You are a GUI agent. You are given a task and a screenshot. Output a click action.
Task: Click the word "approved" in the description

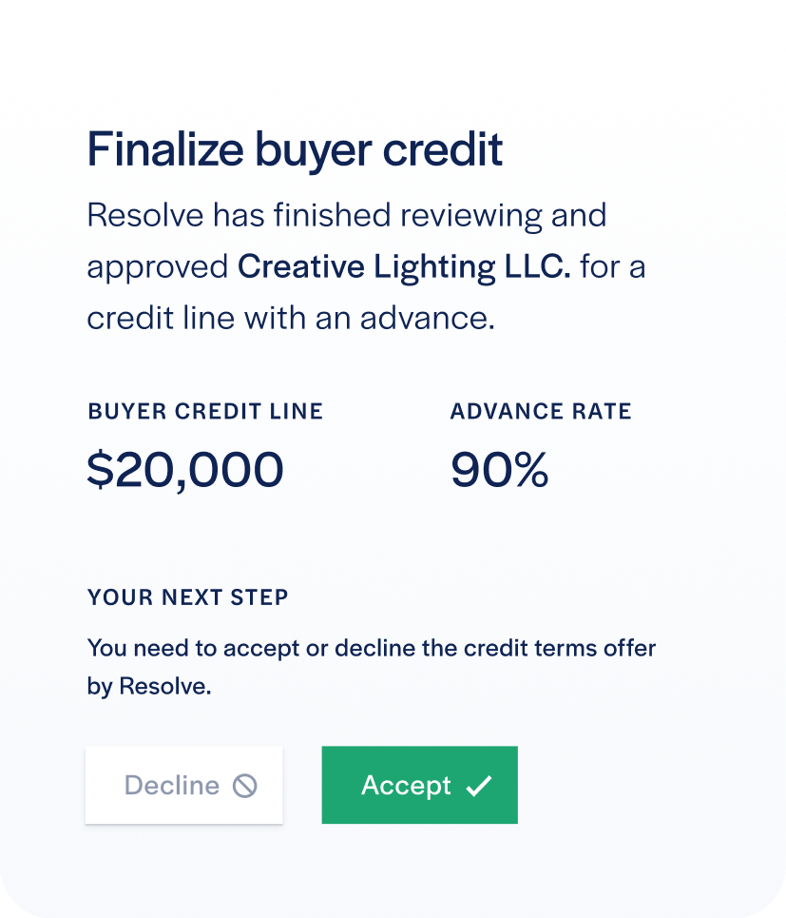point(158,268)
